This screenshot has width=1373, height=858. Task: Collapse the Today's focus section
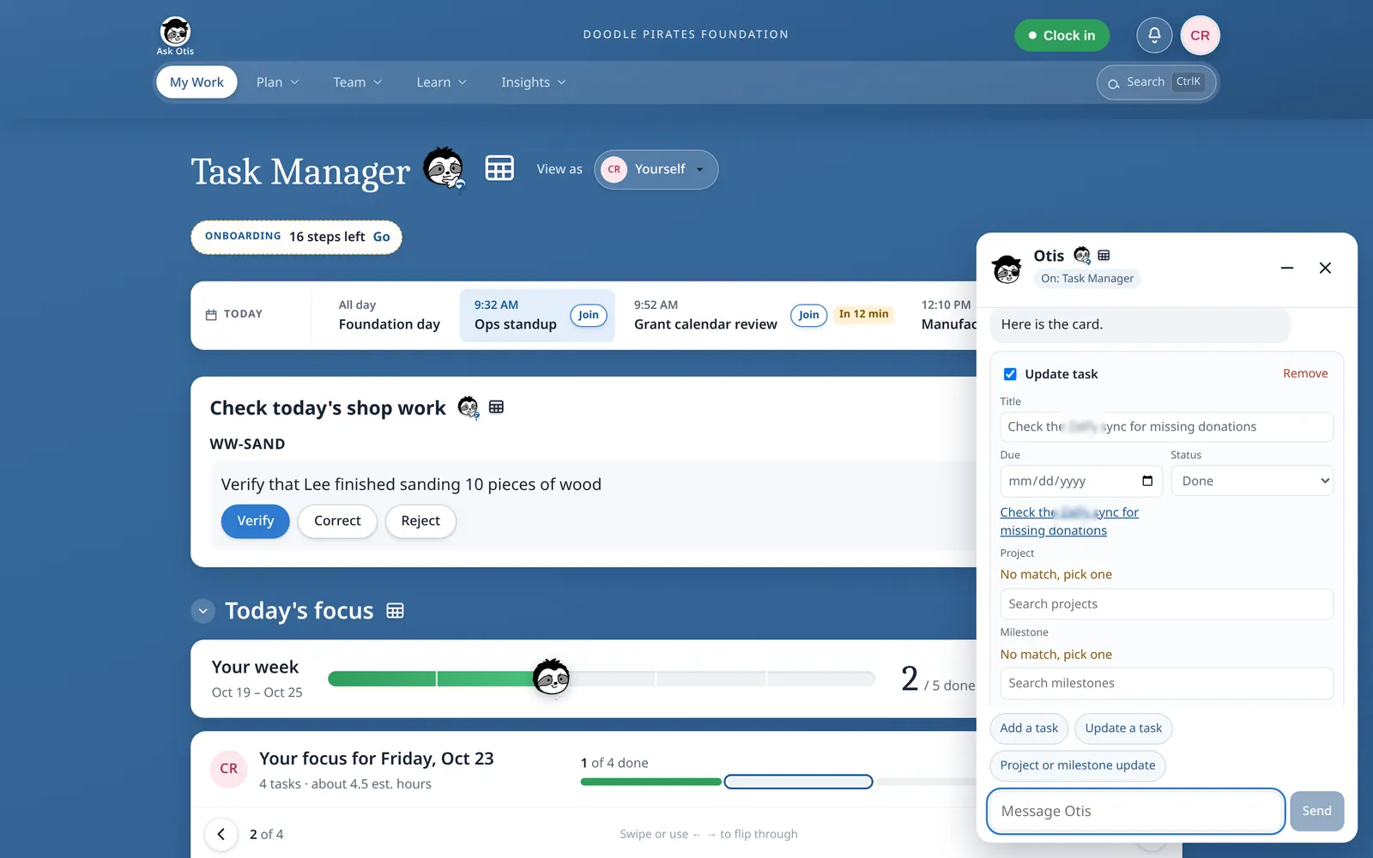tap(203, 611)
